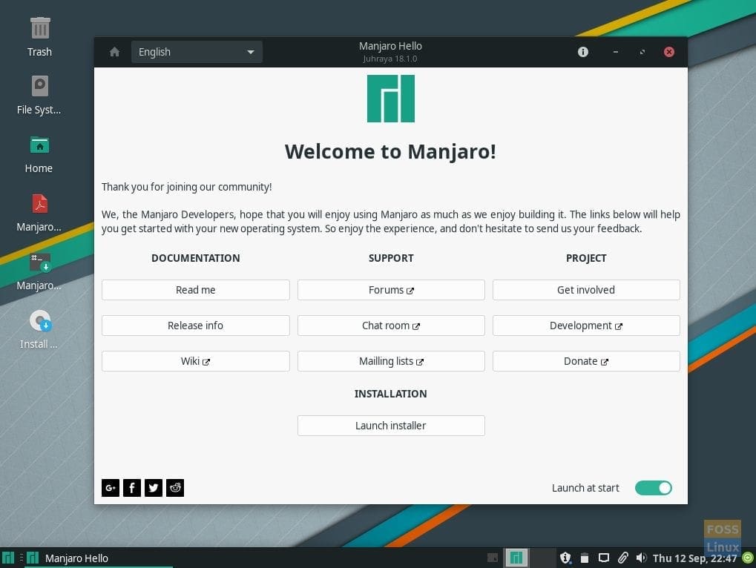Open the Manjaro start menu in taskbar
The height and width of the screenshot is (568, 756).
point(8,558)
